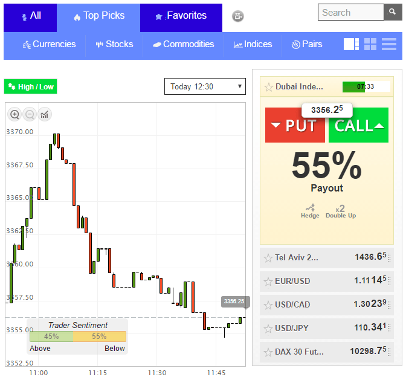Click the 3356.25 current price bubble

pos(327,110)
